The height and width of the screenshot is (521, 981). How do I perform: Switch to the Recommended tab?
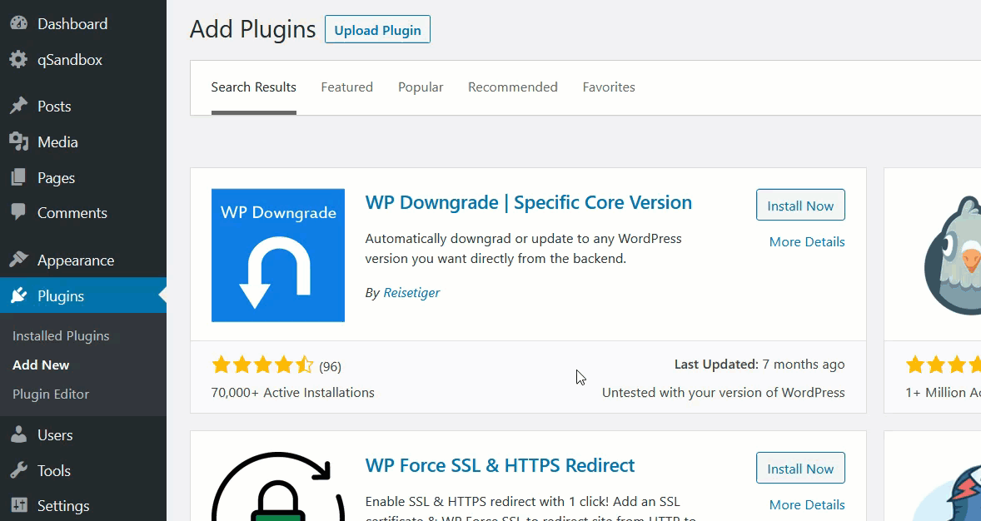(512, 87)
